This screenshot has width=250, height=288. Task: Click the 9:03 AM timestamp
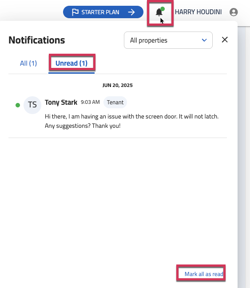pyautogui.click(x=90, y=102)
